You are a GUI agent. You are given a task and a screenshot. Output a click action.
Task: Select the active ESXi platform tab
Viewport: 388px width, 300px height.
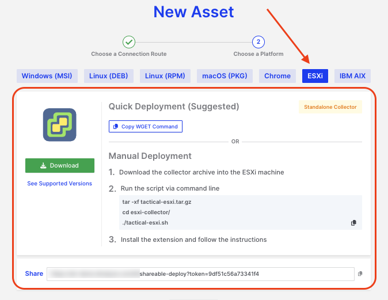point(315,76)
